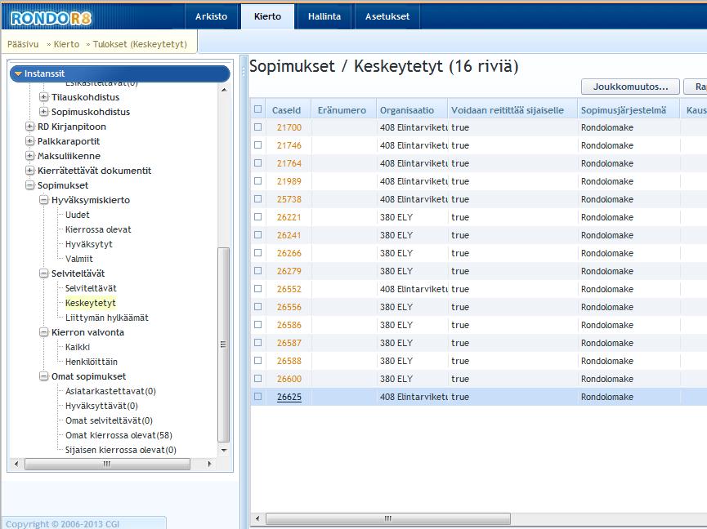Open Hyväksytyt tree item
707x529 pixels.
(x=89, y=244)
